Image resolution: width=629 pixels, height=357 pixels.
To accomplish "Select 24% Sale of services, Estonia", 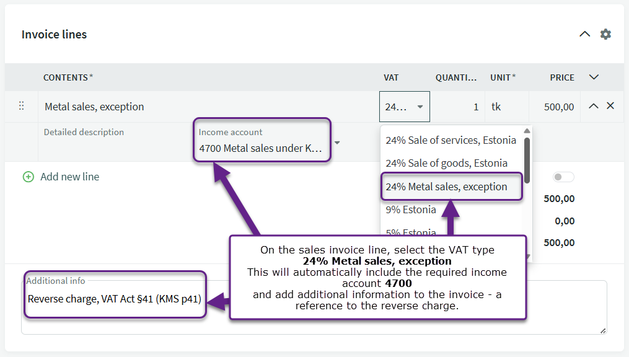I will pos(451,140).
